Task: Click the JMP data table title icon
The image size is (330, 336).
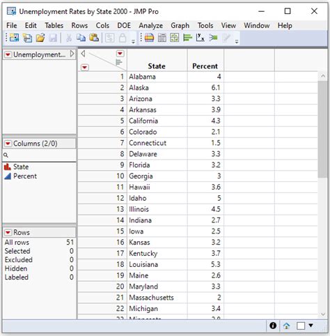Action: (x=11, y=11)
